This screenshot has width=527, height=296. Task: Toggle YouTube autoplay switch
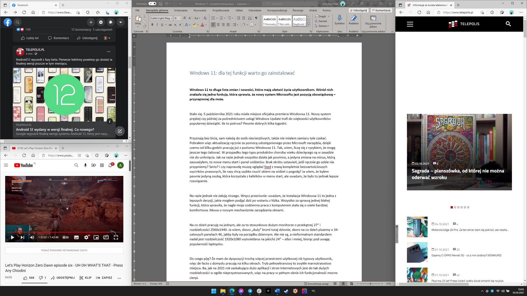65,237
